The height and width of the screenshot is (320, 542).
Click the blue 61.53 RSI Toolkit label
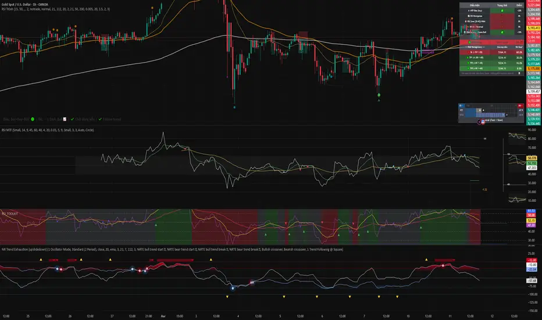532,211
